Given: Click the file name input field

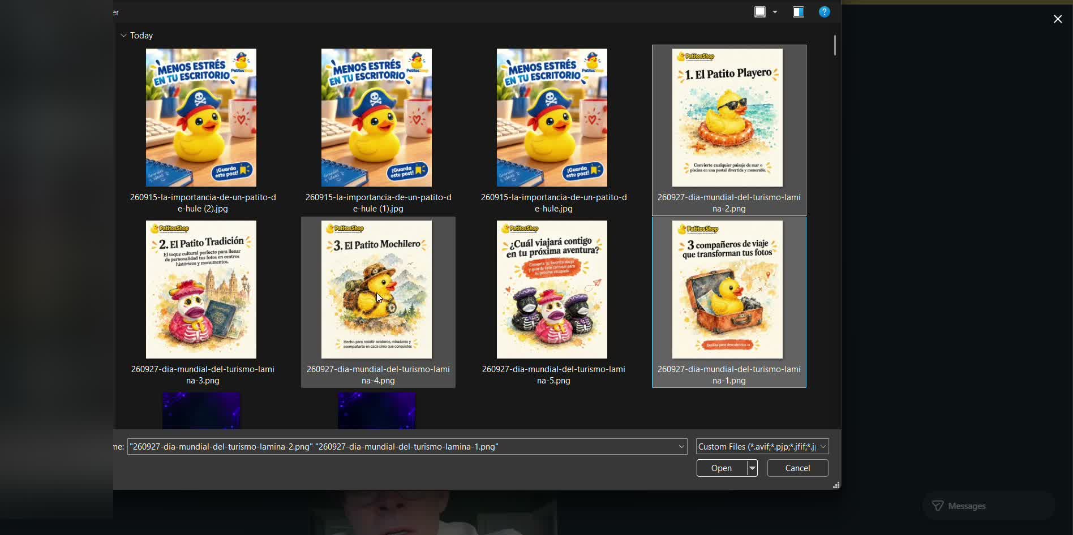Looking at the screenshot, I should click(x=401, y=446).
